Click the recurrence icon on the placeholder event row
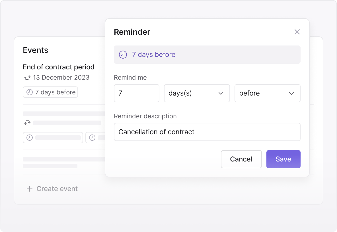 point(27,123)
